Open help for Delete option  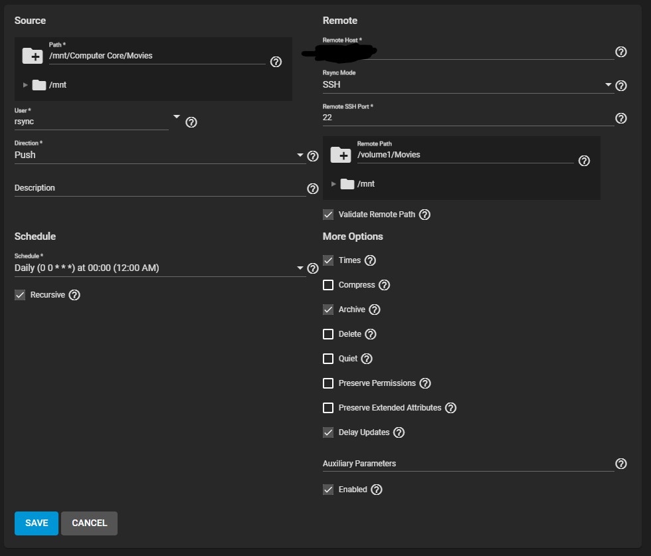pyautogui.click(x=371, y=334)
